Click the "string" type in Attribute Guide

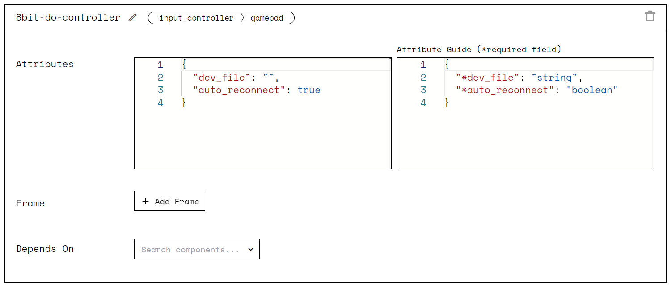point(554,78)
